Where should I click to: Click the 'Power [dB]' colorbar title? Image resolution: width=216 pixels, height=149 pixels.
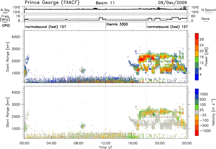[206, 57]
